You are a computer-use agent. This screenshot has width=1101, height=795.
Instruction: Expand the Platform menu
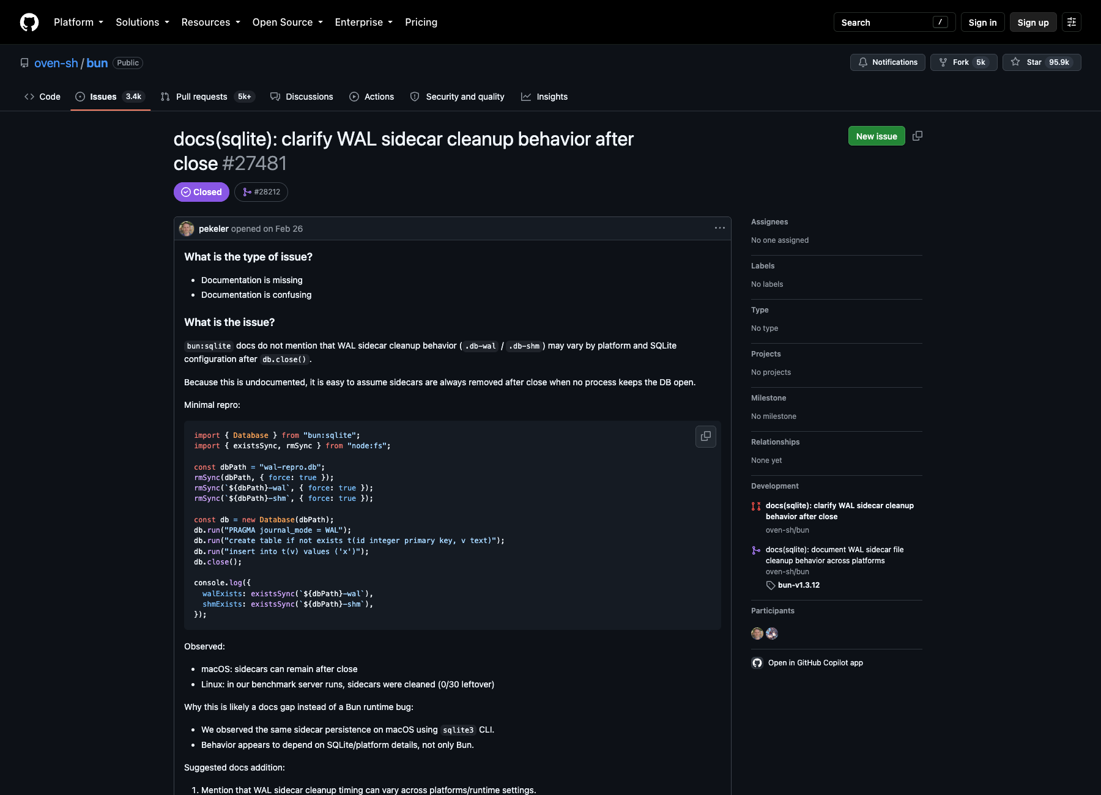pos(79,22)
